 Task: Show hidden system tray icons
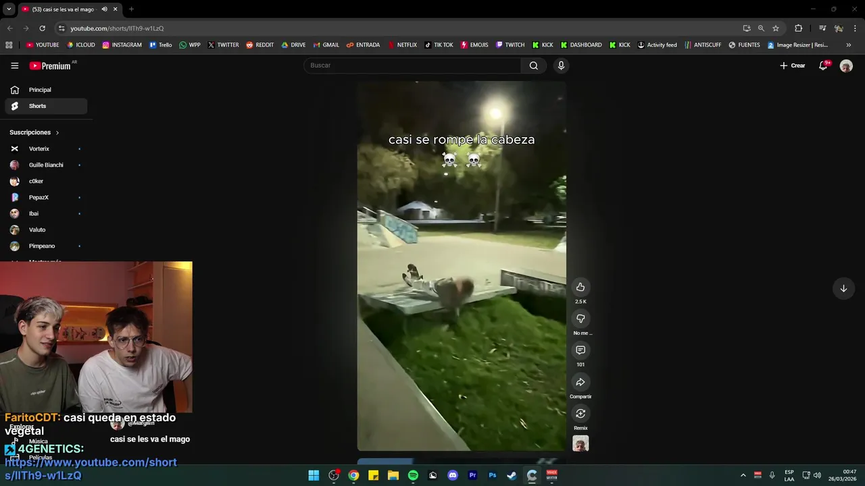tap(743, 475)
